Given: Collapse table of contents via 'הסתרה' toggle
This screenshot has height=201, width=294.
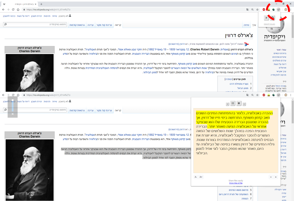Looking at the screenshot, I should pyautogui.click(x=229, y=79).
